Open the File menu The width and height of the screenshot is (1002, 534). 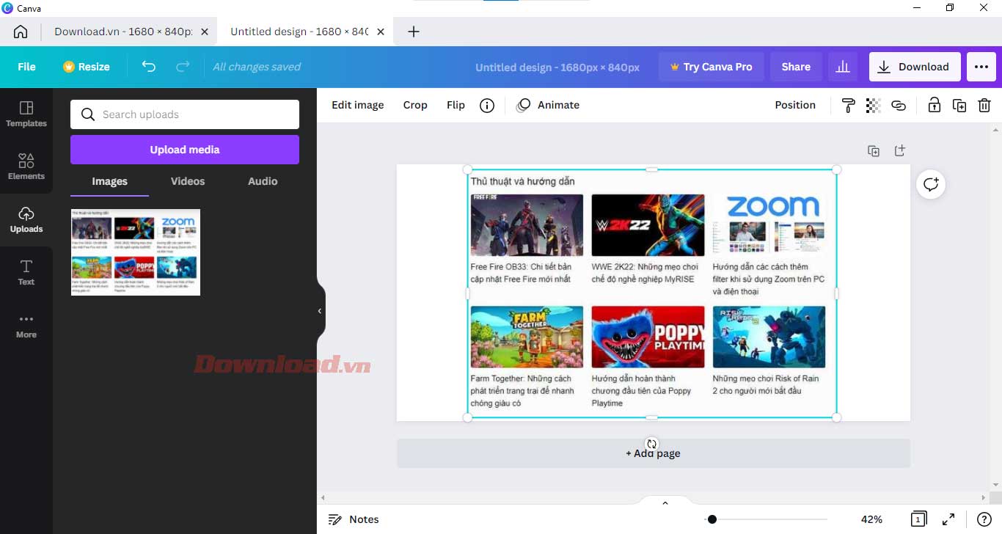[x=26, y=67]
